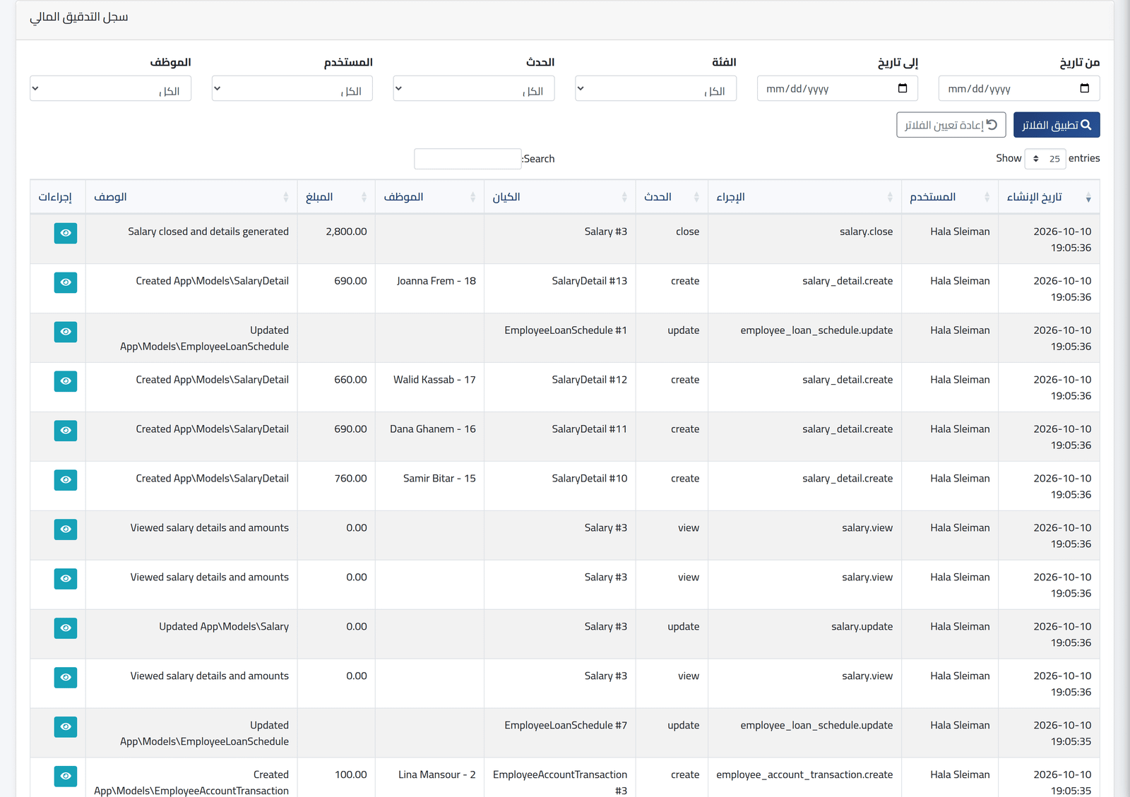View Dana Ghanem SalaryDetail #11 entry
The image size is (1130, 797).
[x=66, y=431]
